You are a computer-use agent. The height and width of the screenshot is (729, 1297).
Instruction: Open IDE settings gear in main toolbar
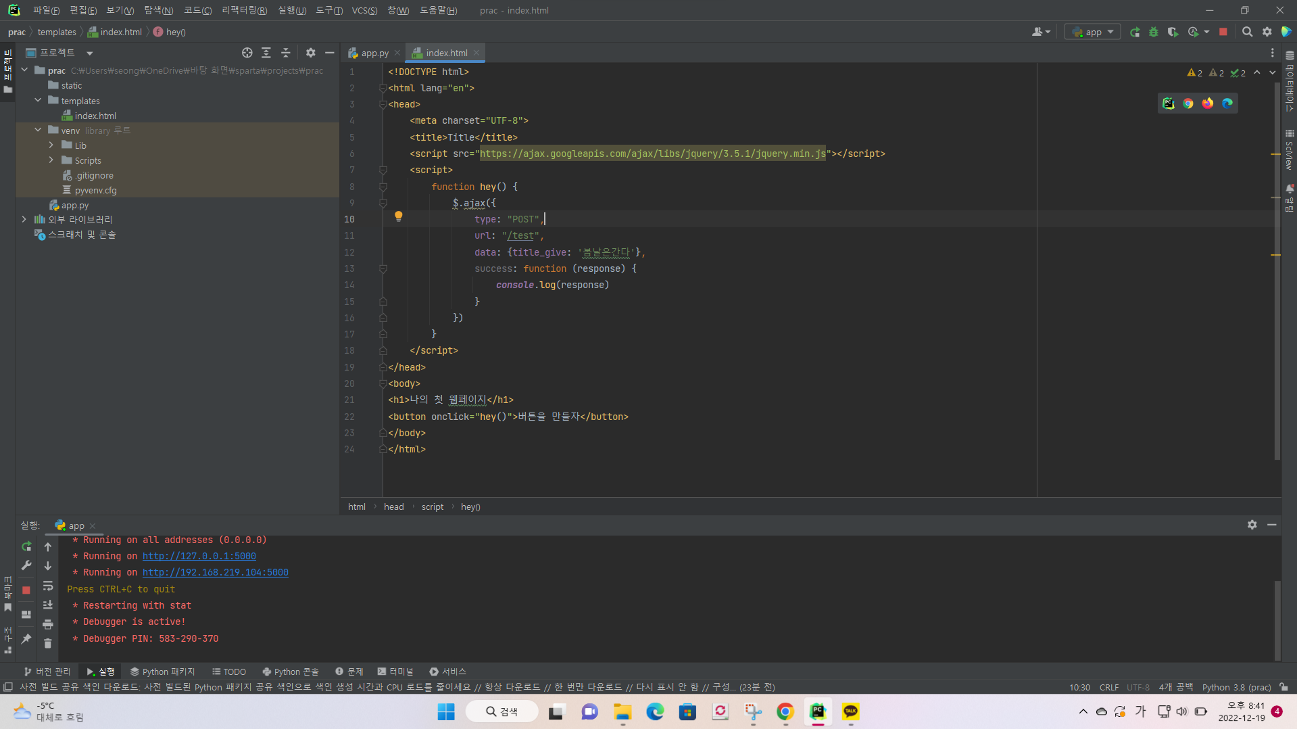pyautogui.click(x=1267, y=32)
